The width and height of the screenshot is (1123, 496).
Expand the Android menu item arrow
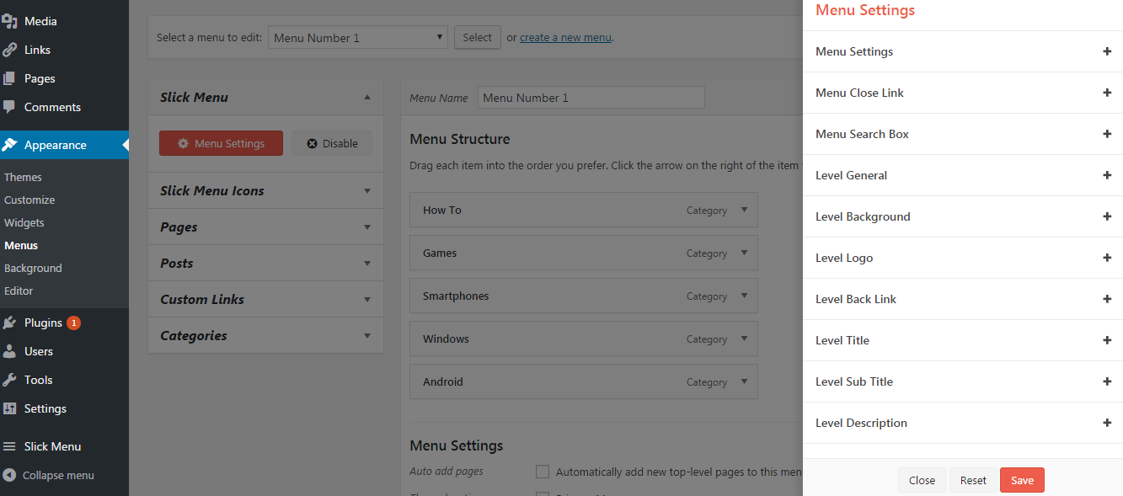coord(744,381)
